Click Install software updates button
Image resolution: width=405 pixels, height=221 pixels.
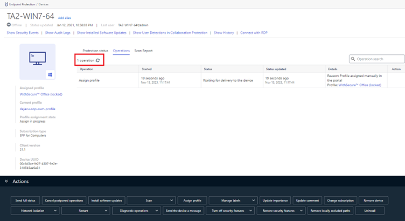click(x=107, y=201)
